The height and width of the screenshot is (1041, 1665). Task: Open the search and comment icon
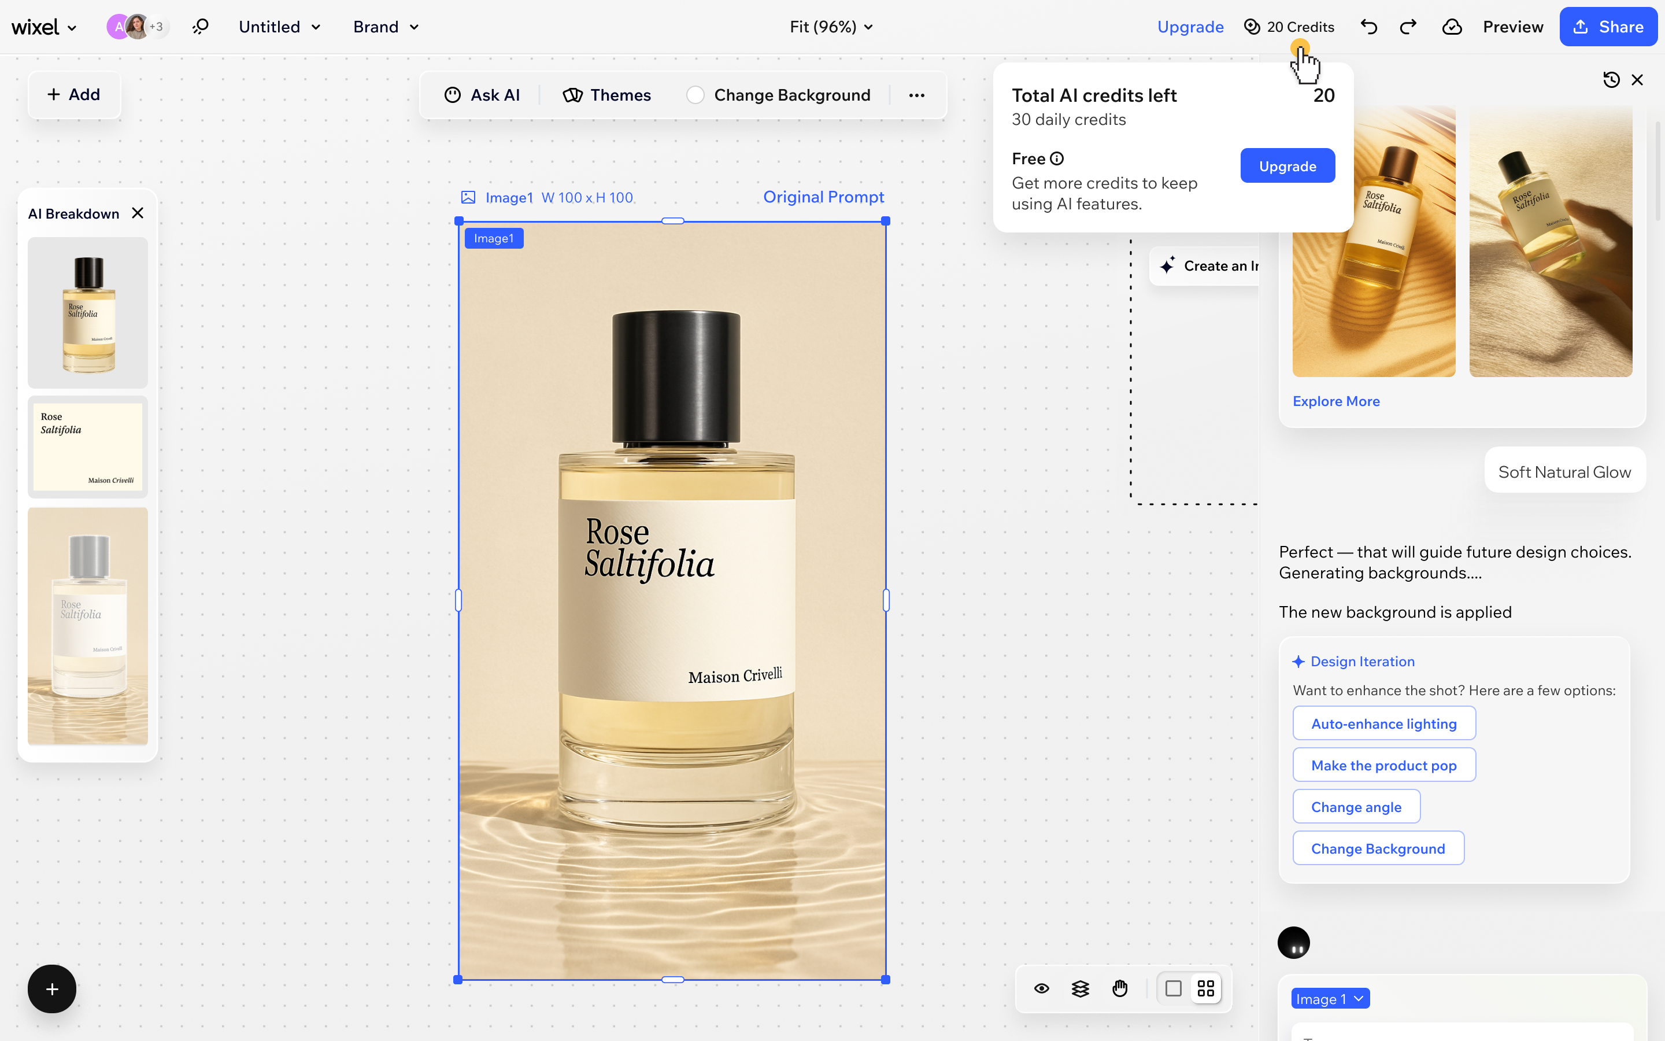(x=200, y=27)
